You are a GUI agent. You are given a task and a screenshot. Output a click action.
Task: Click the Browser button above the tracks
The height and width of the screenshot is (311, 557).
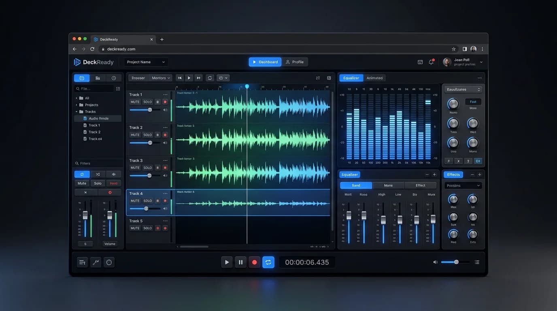click(138, 78)
